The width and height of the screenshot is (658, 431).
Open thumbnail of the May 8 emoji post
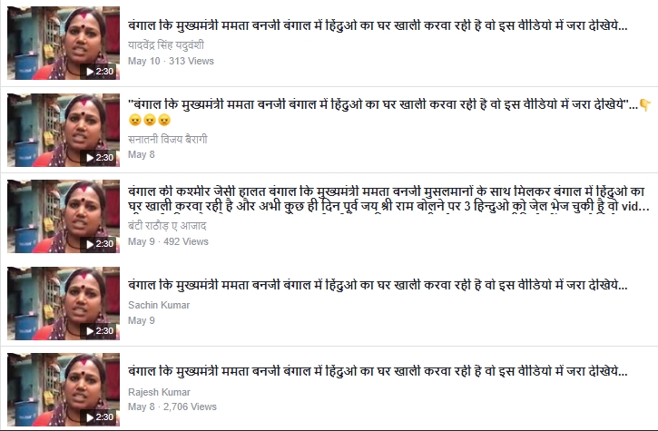pos(64,130)
